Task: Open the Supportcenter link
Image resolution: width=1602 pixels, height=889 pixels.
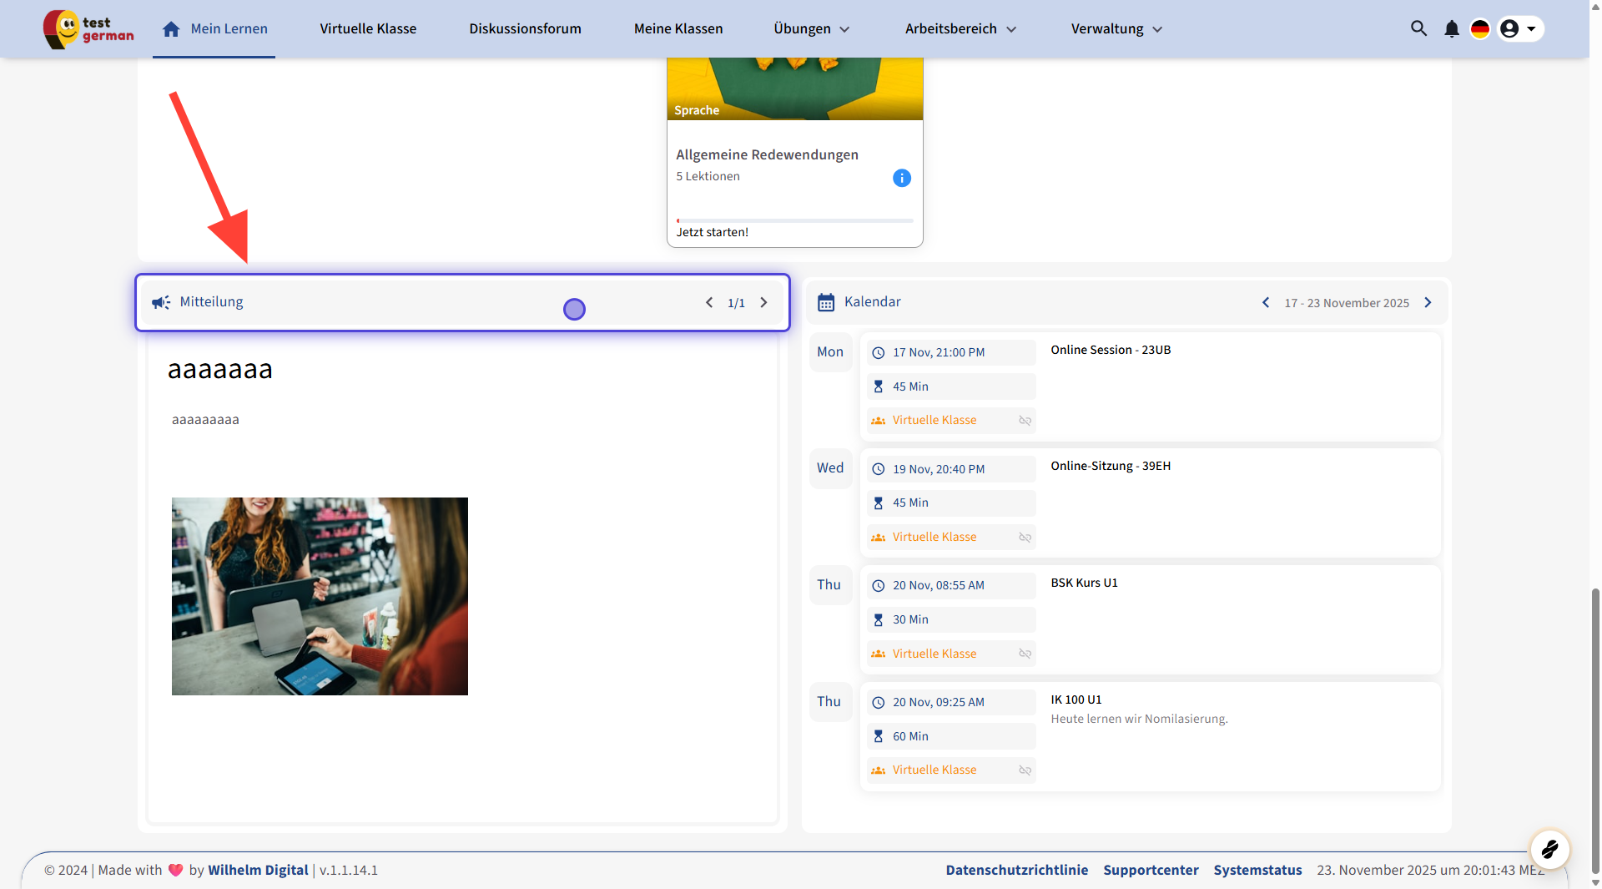Action: (x=1151, y=870)
